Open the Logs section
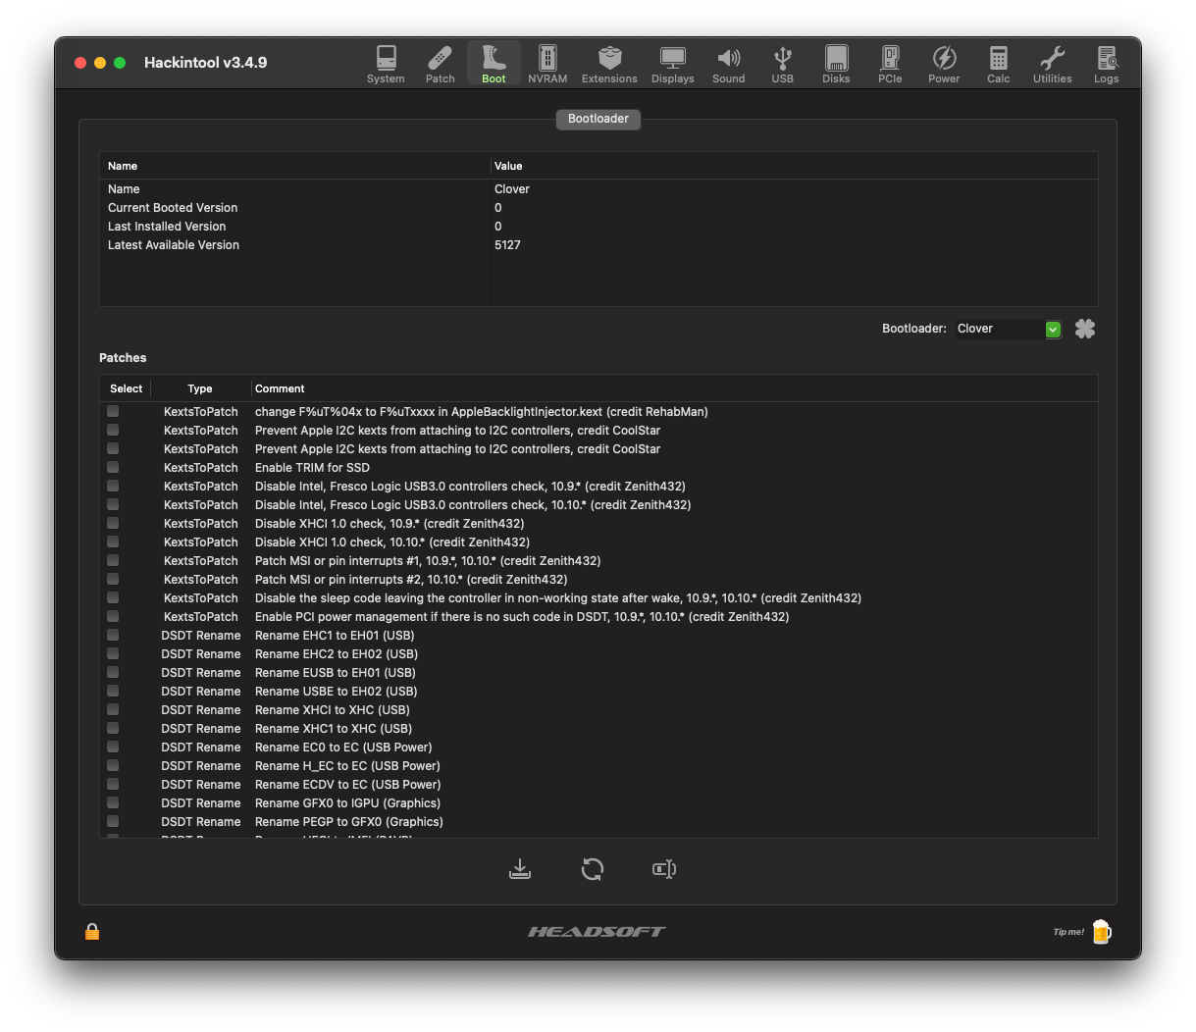The height and width of the screenshot is (1032, 1196). (1106, 65)
